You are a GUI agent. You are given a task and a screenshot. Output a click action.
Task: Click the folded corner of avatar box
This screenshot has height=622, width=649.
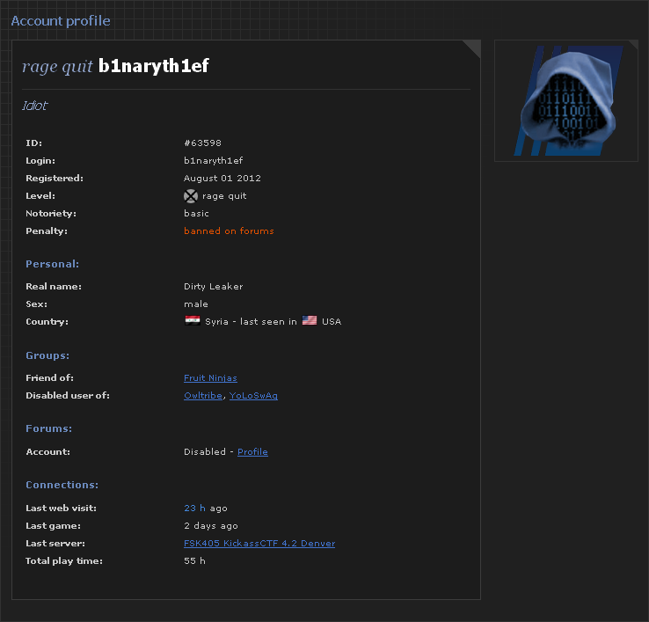pyautogui.click(x=633, y=44)
